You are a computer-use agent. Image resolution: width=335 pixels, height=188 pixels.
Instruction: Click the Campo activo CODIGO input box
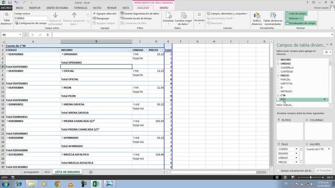tap(31, 18)
